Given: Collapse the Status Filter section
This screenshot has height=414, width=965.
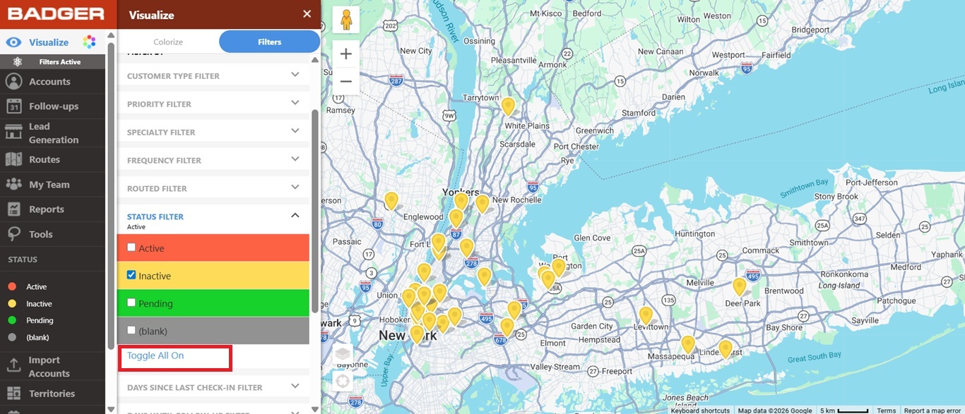Looking at the screenshot, I should pyautogui.click(x=295, y=216).
